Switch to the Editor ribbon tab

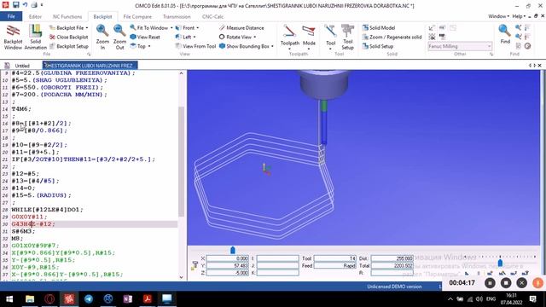click(x=35, y=16)
